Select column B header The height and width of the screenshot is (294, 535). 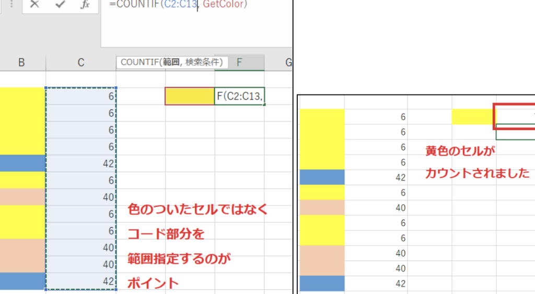click(21, 63)
